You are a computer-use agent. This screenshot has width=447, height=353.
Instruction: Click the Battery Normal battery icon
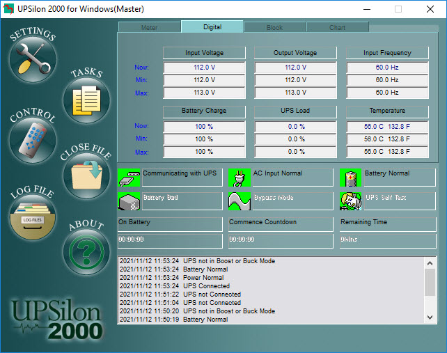point(351,178)
